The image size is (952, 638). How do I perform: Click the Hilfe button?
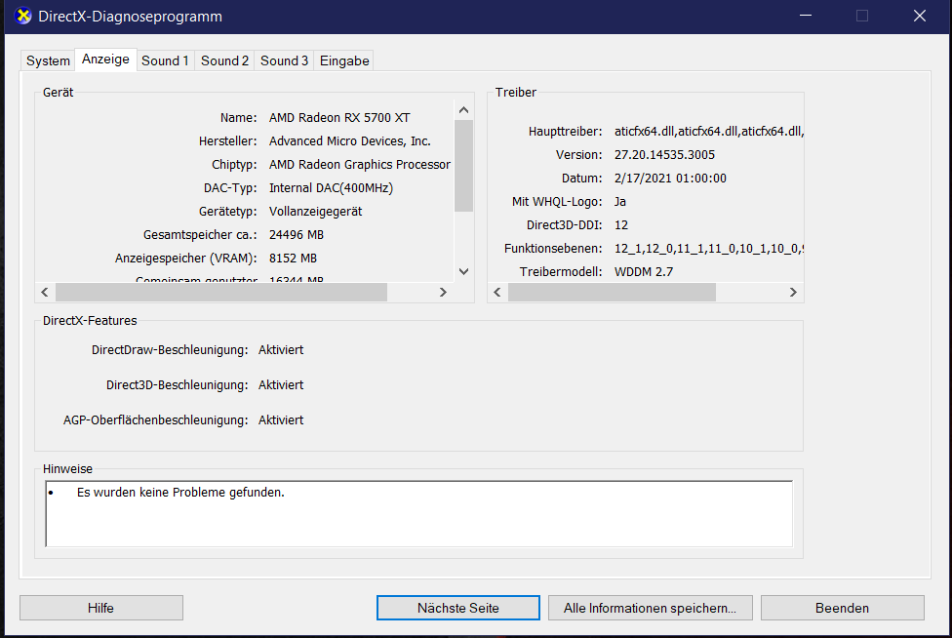tap(100, 608)
